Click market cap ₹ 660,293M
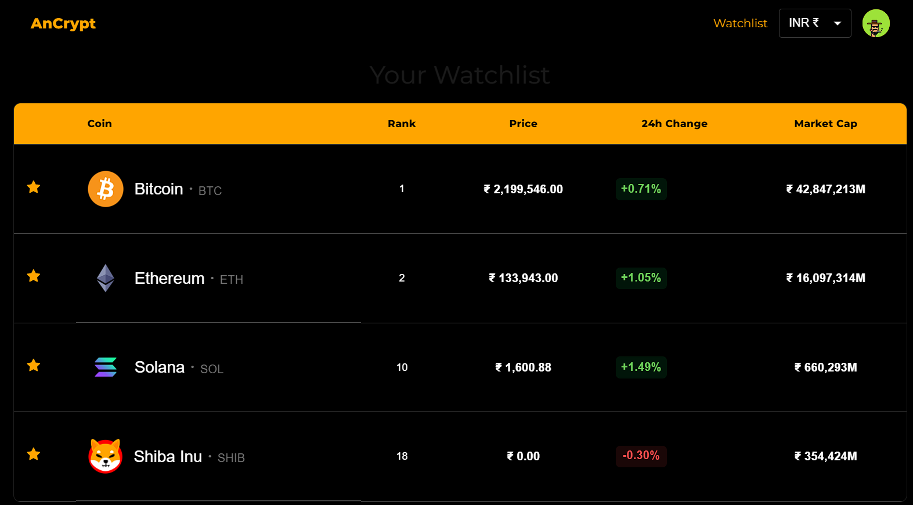Screen dimensions: 913x505 [x=825, y=367]
